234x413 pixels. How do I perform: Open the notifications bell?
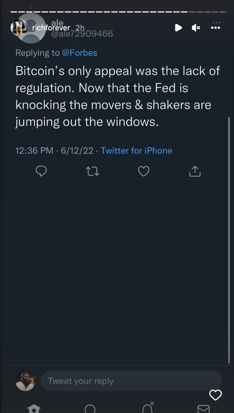(x=147, y=408)
